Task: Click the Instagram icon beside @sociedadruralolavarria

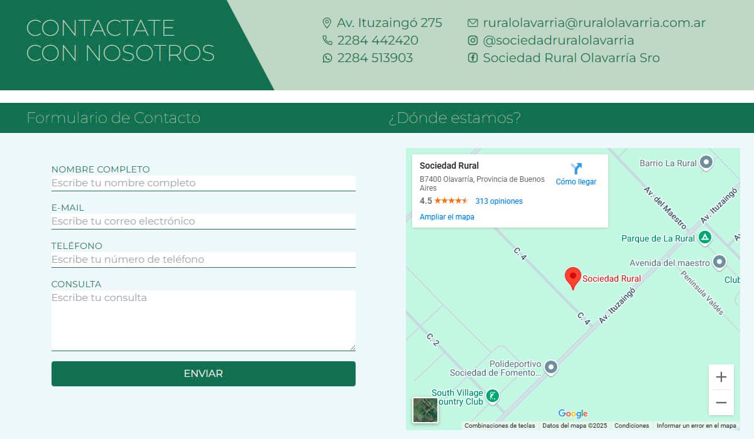Action: coord(473,41)
